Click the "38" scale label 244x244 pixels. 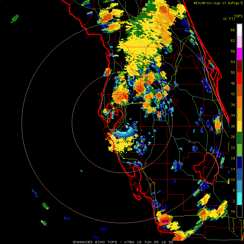point(233,105)
